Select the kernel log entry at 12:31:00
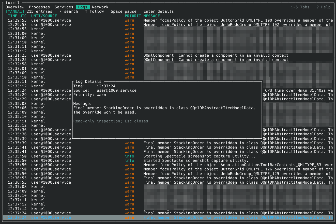 pyautogui.click(x=168, y=34)
